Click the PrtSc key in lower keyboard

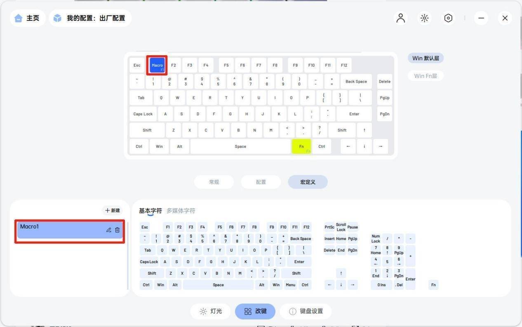[329, 227]
